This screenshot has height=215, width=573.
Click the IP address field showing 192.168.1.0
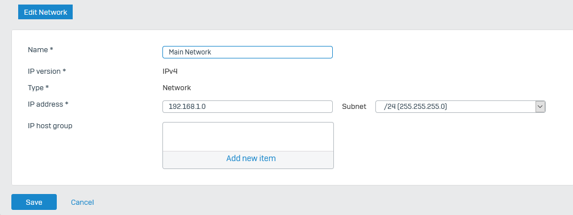(248, 107)
